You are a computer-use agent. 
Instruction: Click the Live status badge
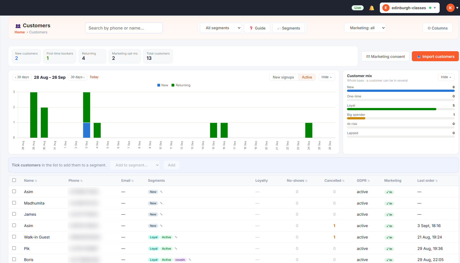tap(358, 8)
